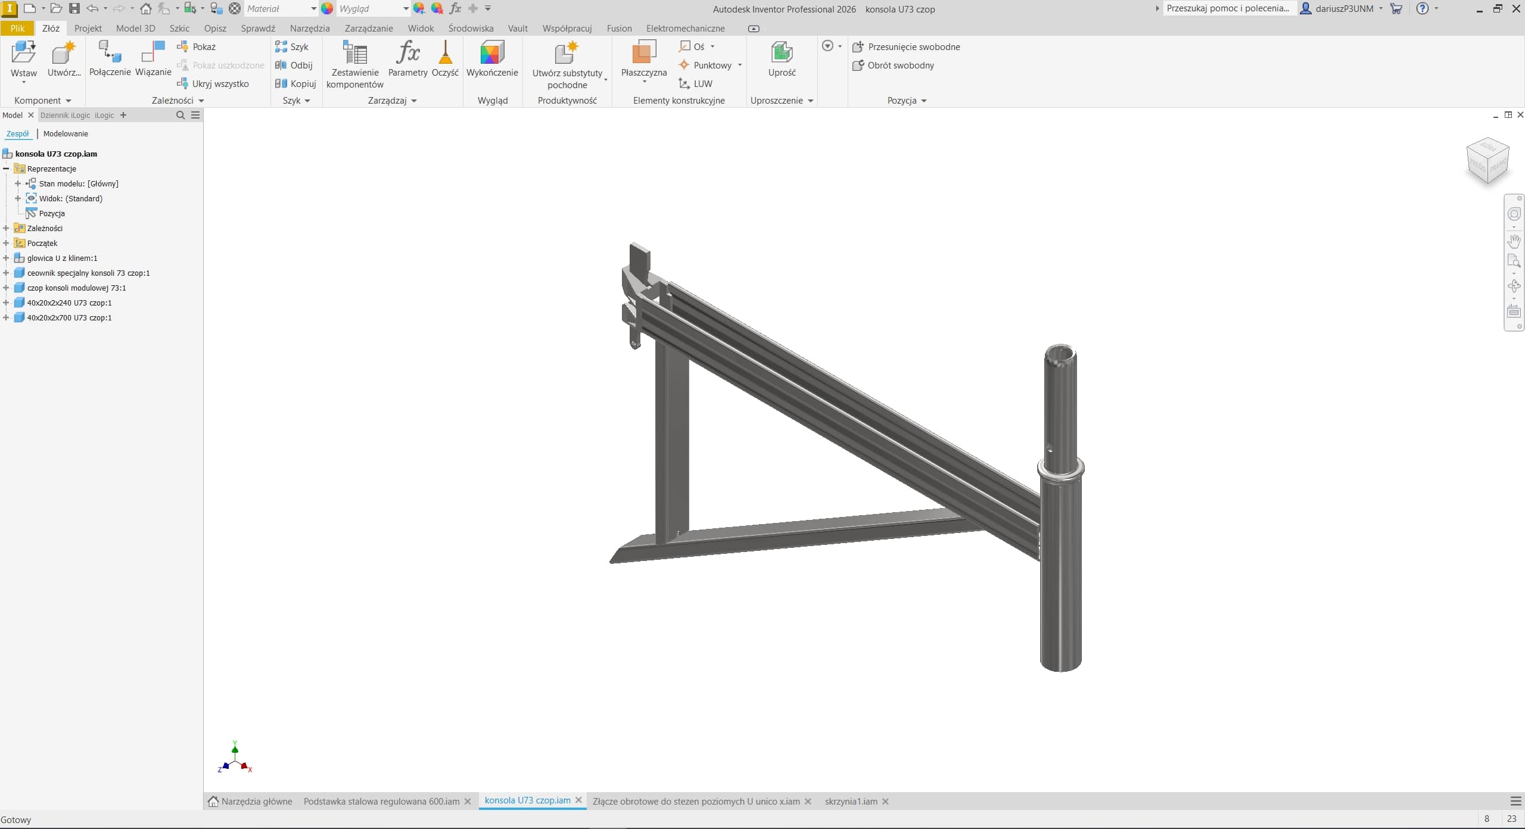
Task: Click the Wstaw component icon
Action: pos(23,52)
